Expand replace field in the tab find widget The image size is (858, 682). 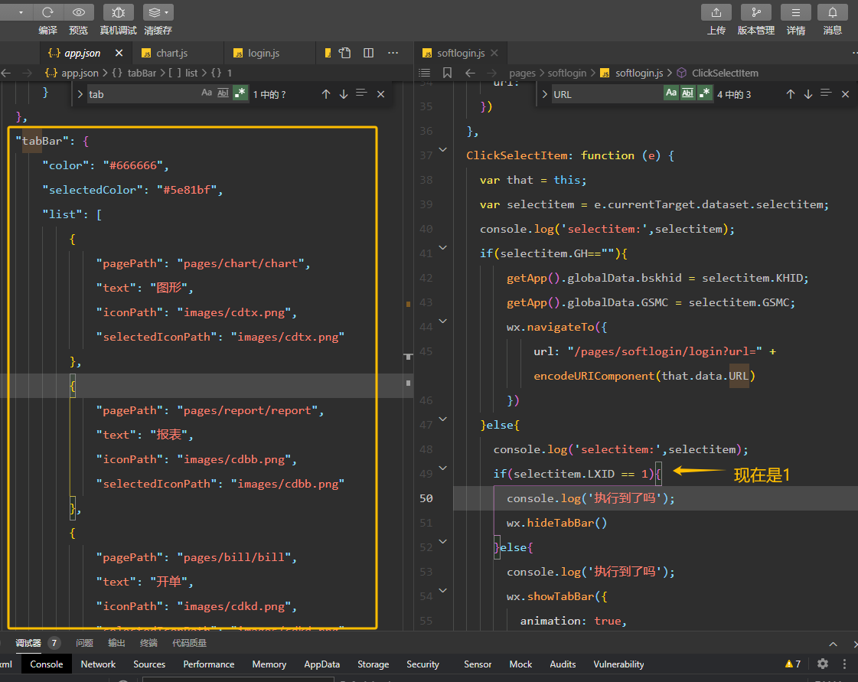pyautogui.click(x=80, y=93)
